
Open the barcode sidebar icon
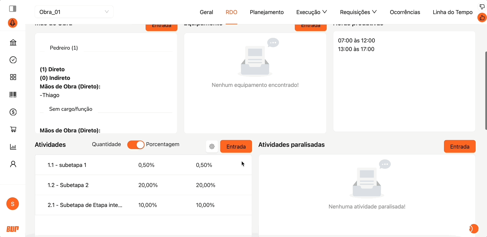(x=13, y=95)
